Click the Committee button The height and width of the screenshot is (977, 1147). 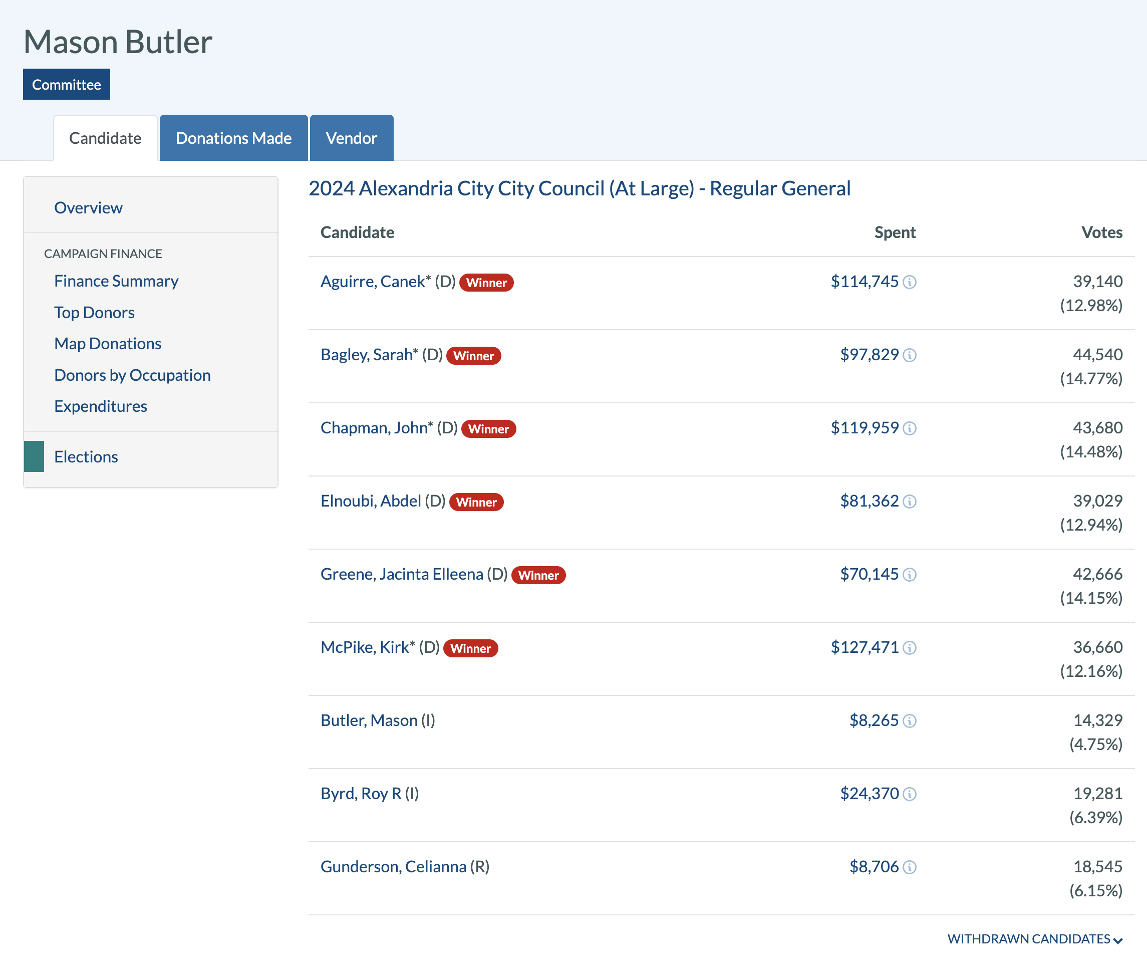[67, 84]
